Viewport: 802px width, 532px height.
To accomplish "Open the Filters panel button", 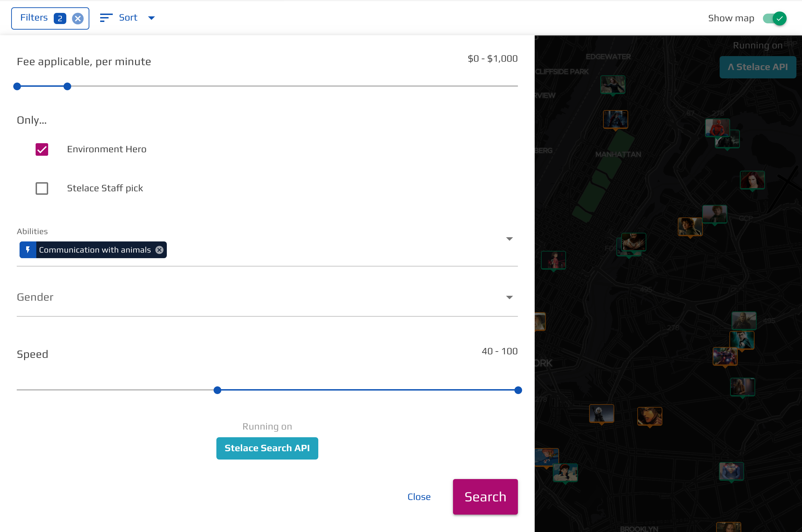I will click(x=50, y=18).
